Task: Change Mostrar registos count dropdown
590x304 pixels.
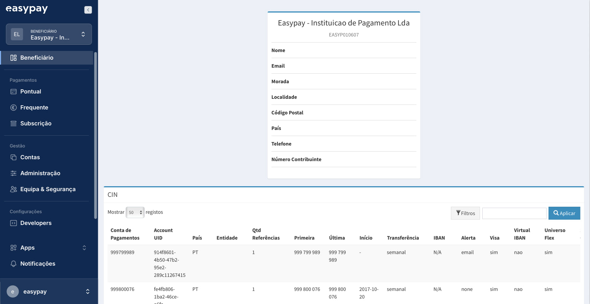Action: [135, 212]
